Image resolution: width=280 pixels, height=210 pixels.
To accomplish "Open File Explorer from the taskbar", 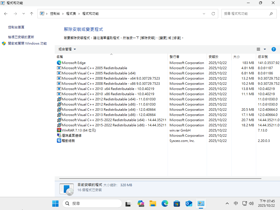I will [x=153, y=203].
